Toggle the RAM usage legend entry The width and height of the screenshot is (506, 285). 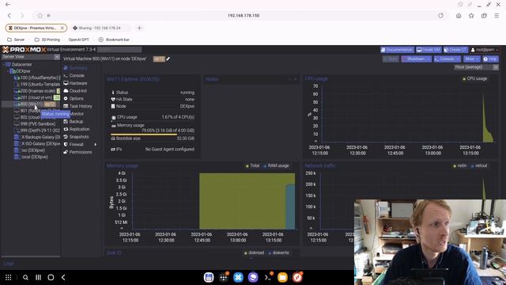click(276, 165)
